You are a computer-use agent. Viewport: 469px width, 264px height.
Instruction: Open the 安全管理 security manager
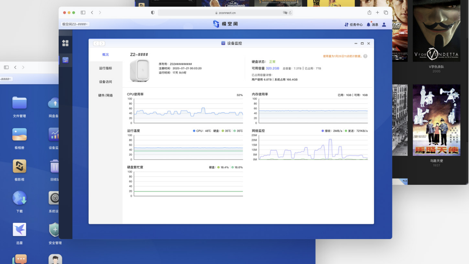[x=55, y=231]
